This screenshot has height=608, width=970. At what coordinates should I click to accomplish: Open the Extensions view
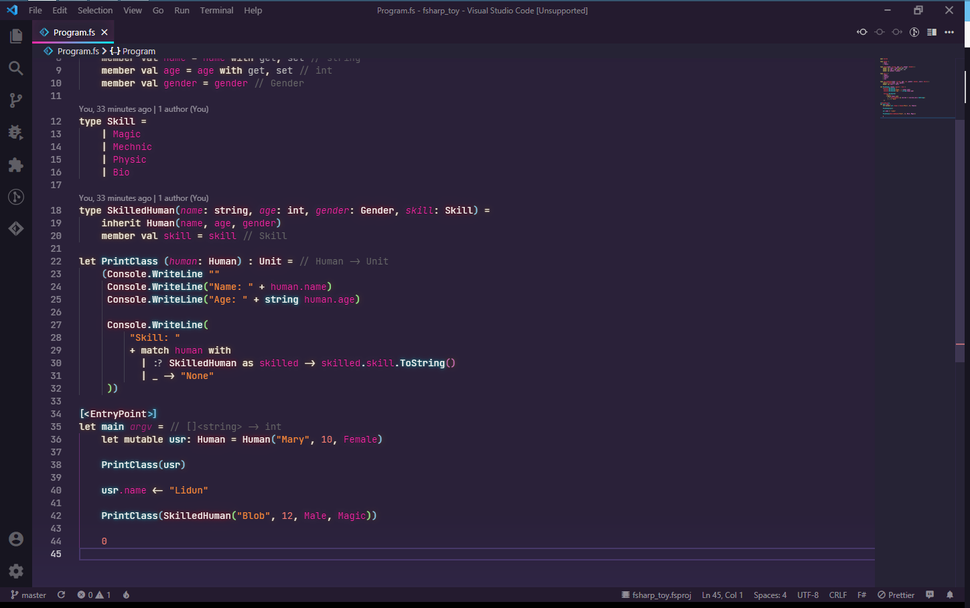(x=16, y=165)
